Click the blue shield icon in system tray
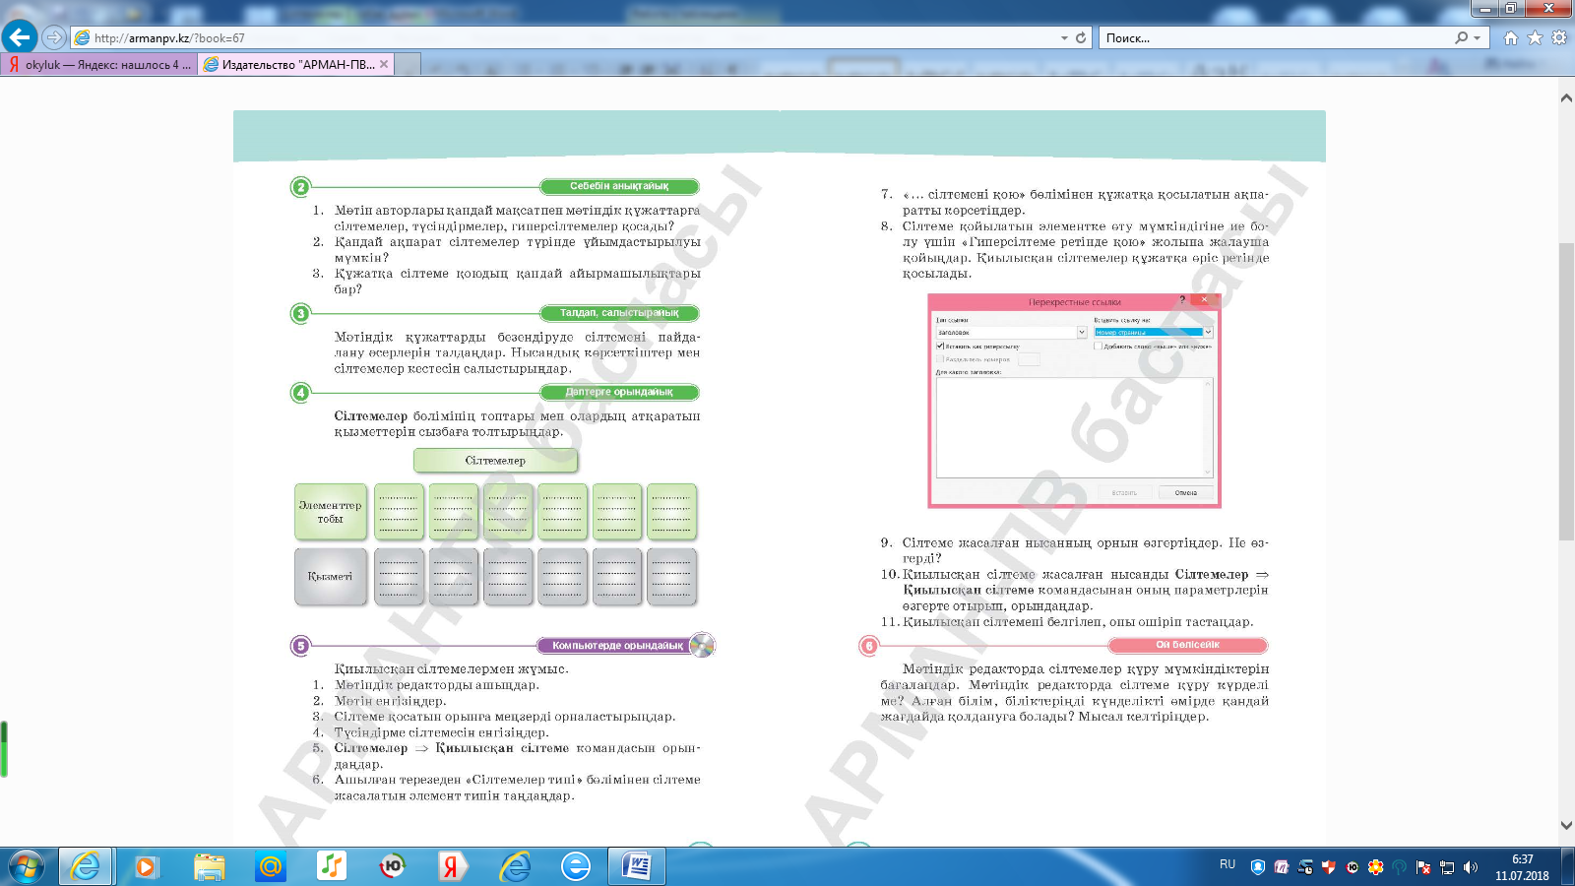Screen dimensions: 1575x886 pos(1258,867)
